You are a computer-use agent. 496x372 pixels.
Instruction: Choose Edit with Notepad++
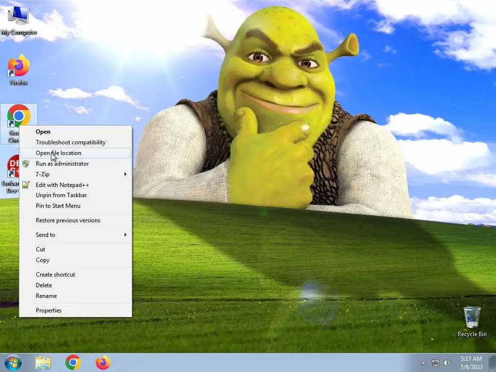(x=76, y=185)
